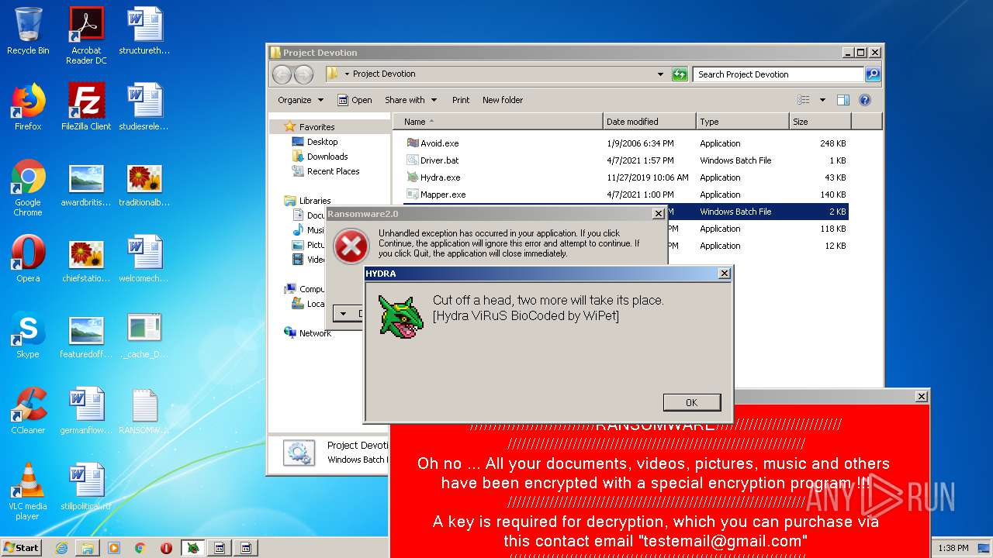Open the Recycle Bin desktop icon

coord(28,31)
